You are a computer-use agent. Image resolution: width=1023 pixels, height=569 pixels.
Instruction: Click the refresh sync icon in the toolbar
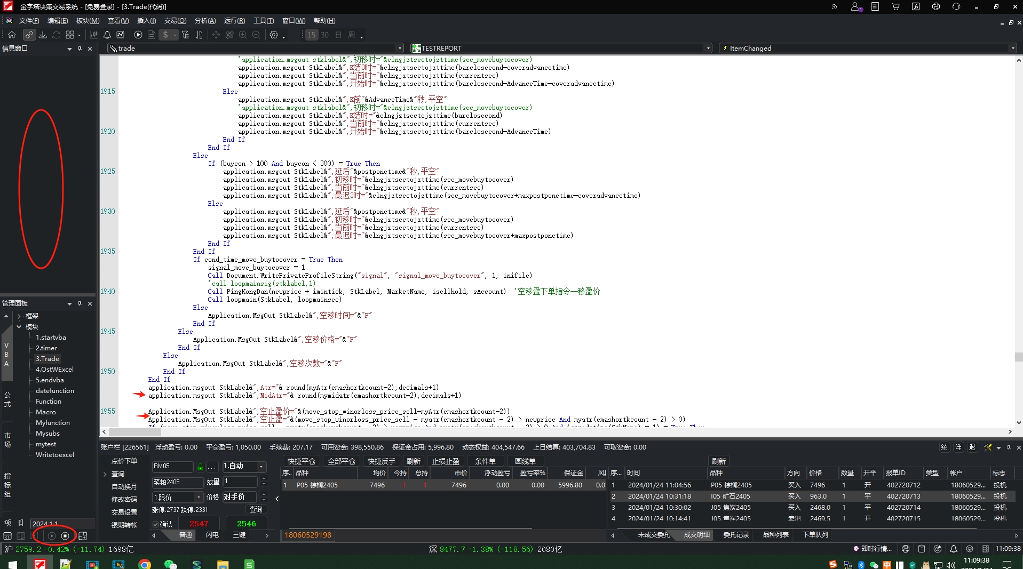(56, 35)
